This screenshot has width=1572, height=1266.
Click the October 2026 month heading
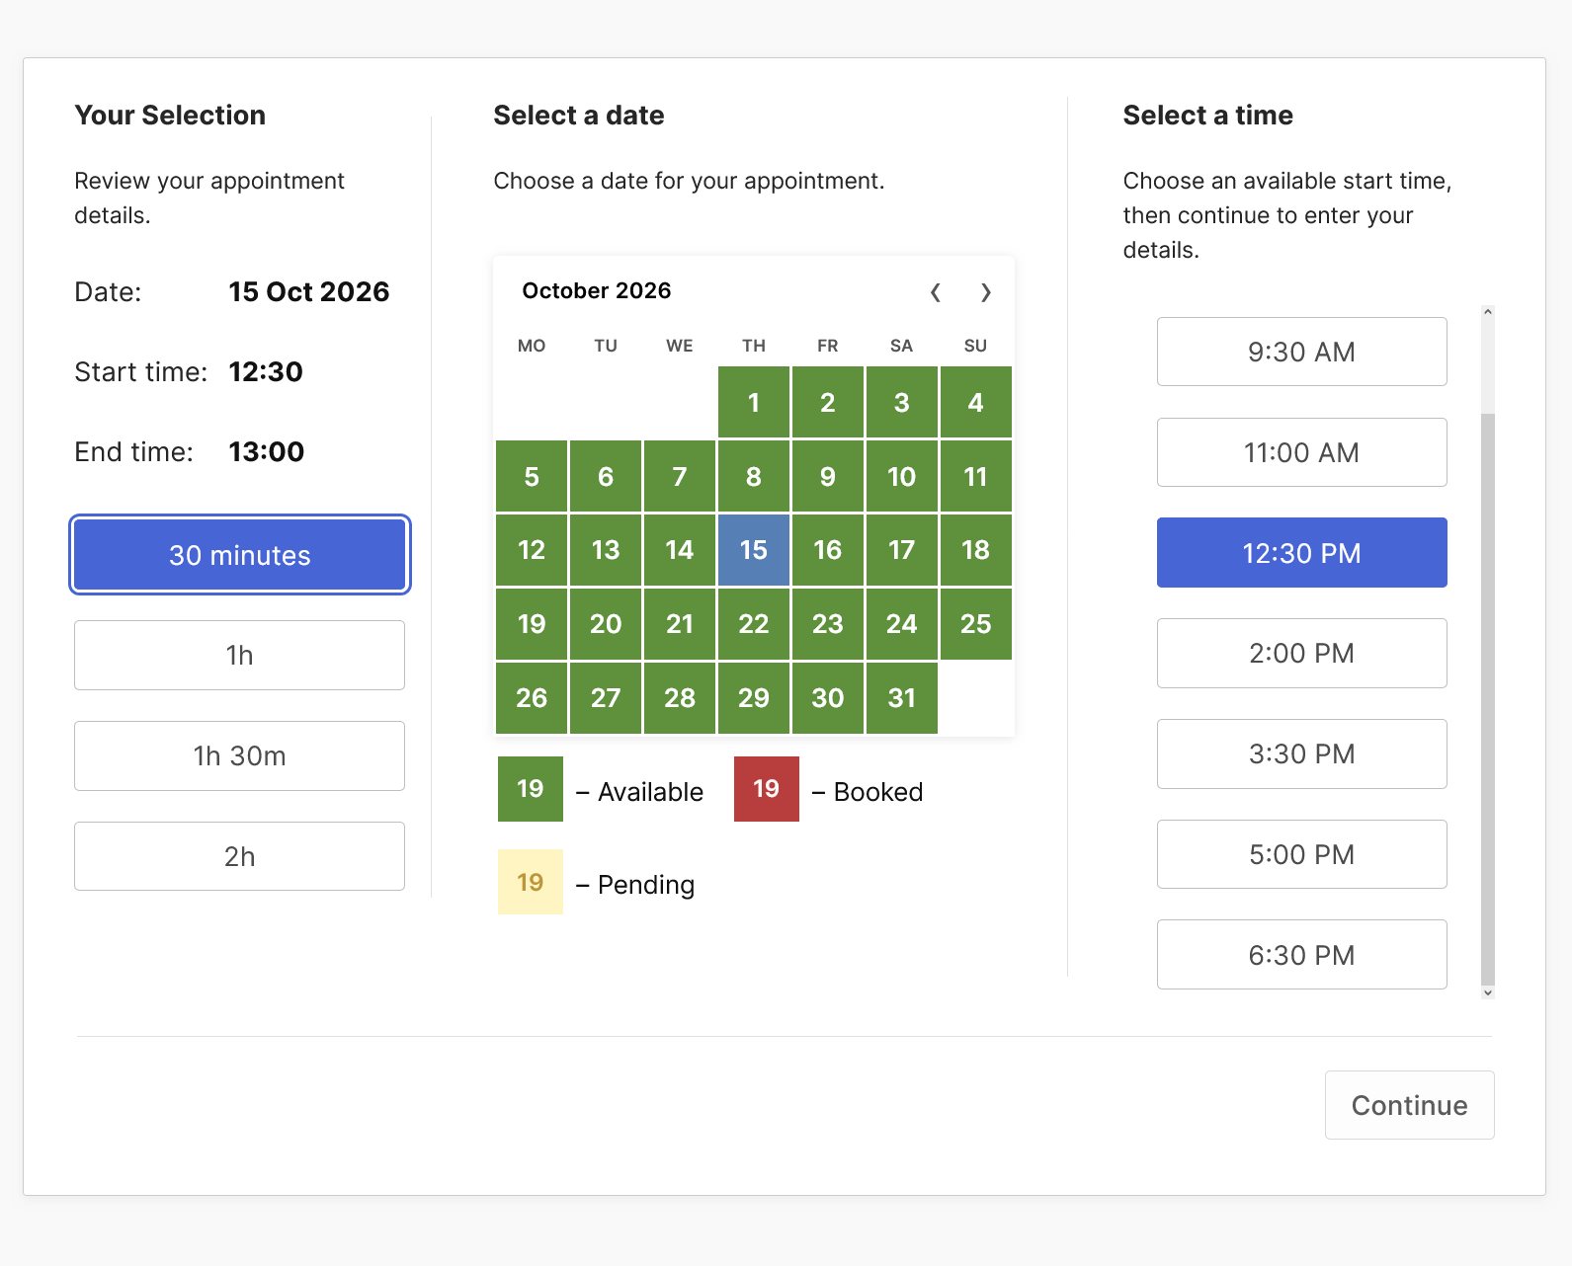pos(597,290)
